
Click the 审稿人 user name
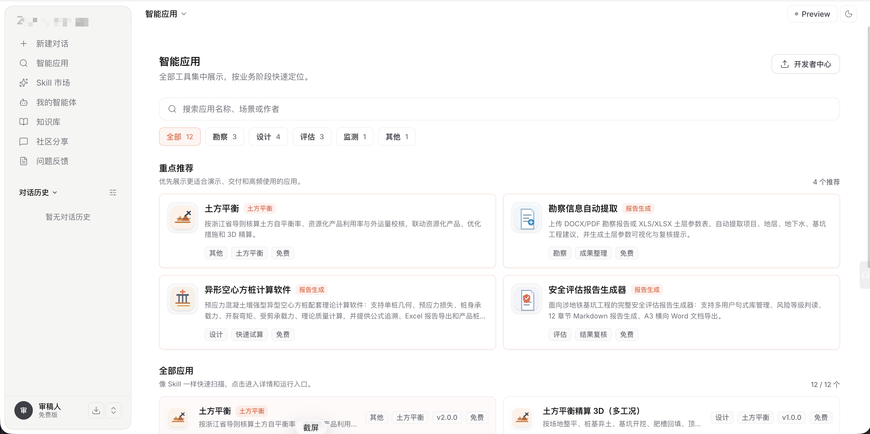(x=50, y=406)
